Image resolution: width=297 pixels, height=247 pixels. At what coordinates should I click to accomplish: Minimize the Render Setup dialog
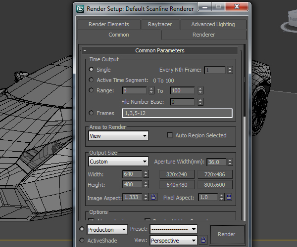[205, 7]
